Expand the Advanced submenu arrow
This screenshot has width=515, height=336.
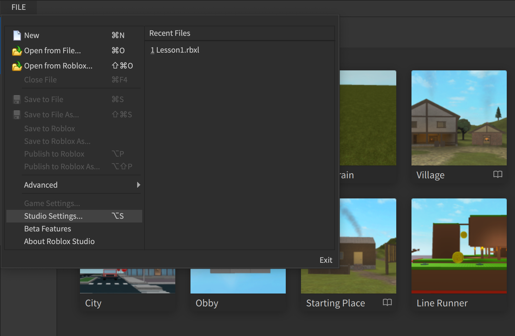[138, 185]
